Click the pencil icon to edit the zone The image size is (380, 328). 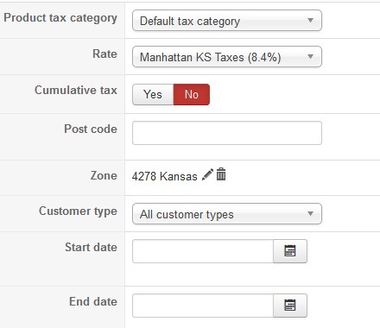tap(207, 174)
